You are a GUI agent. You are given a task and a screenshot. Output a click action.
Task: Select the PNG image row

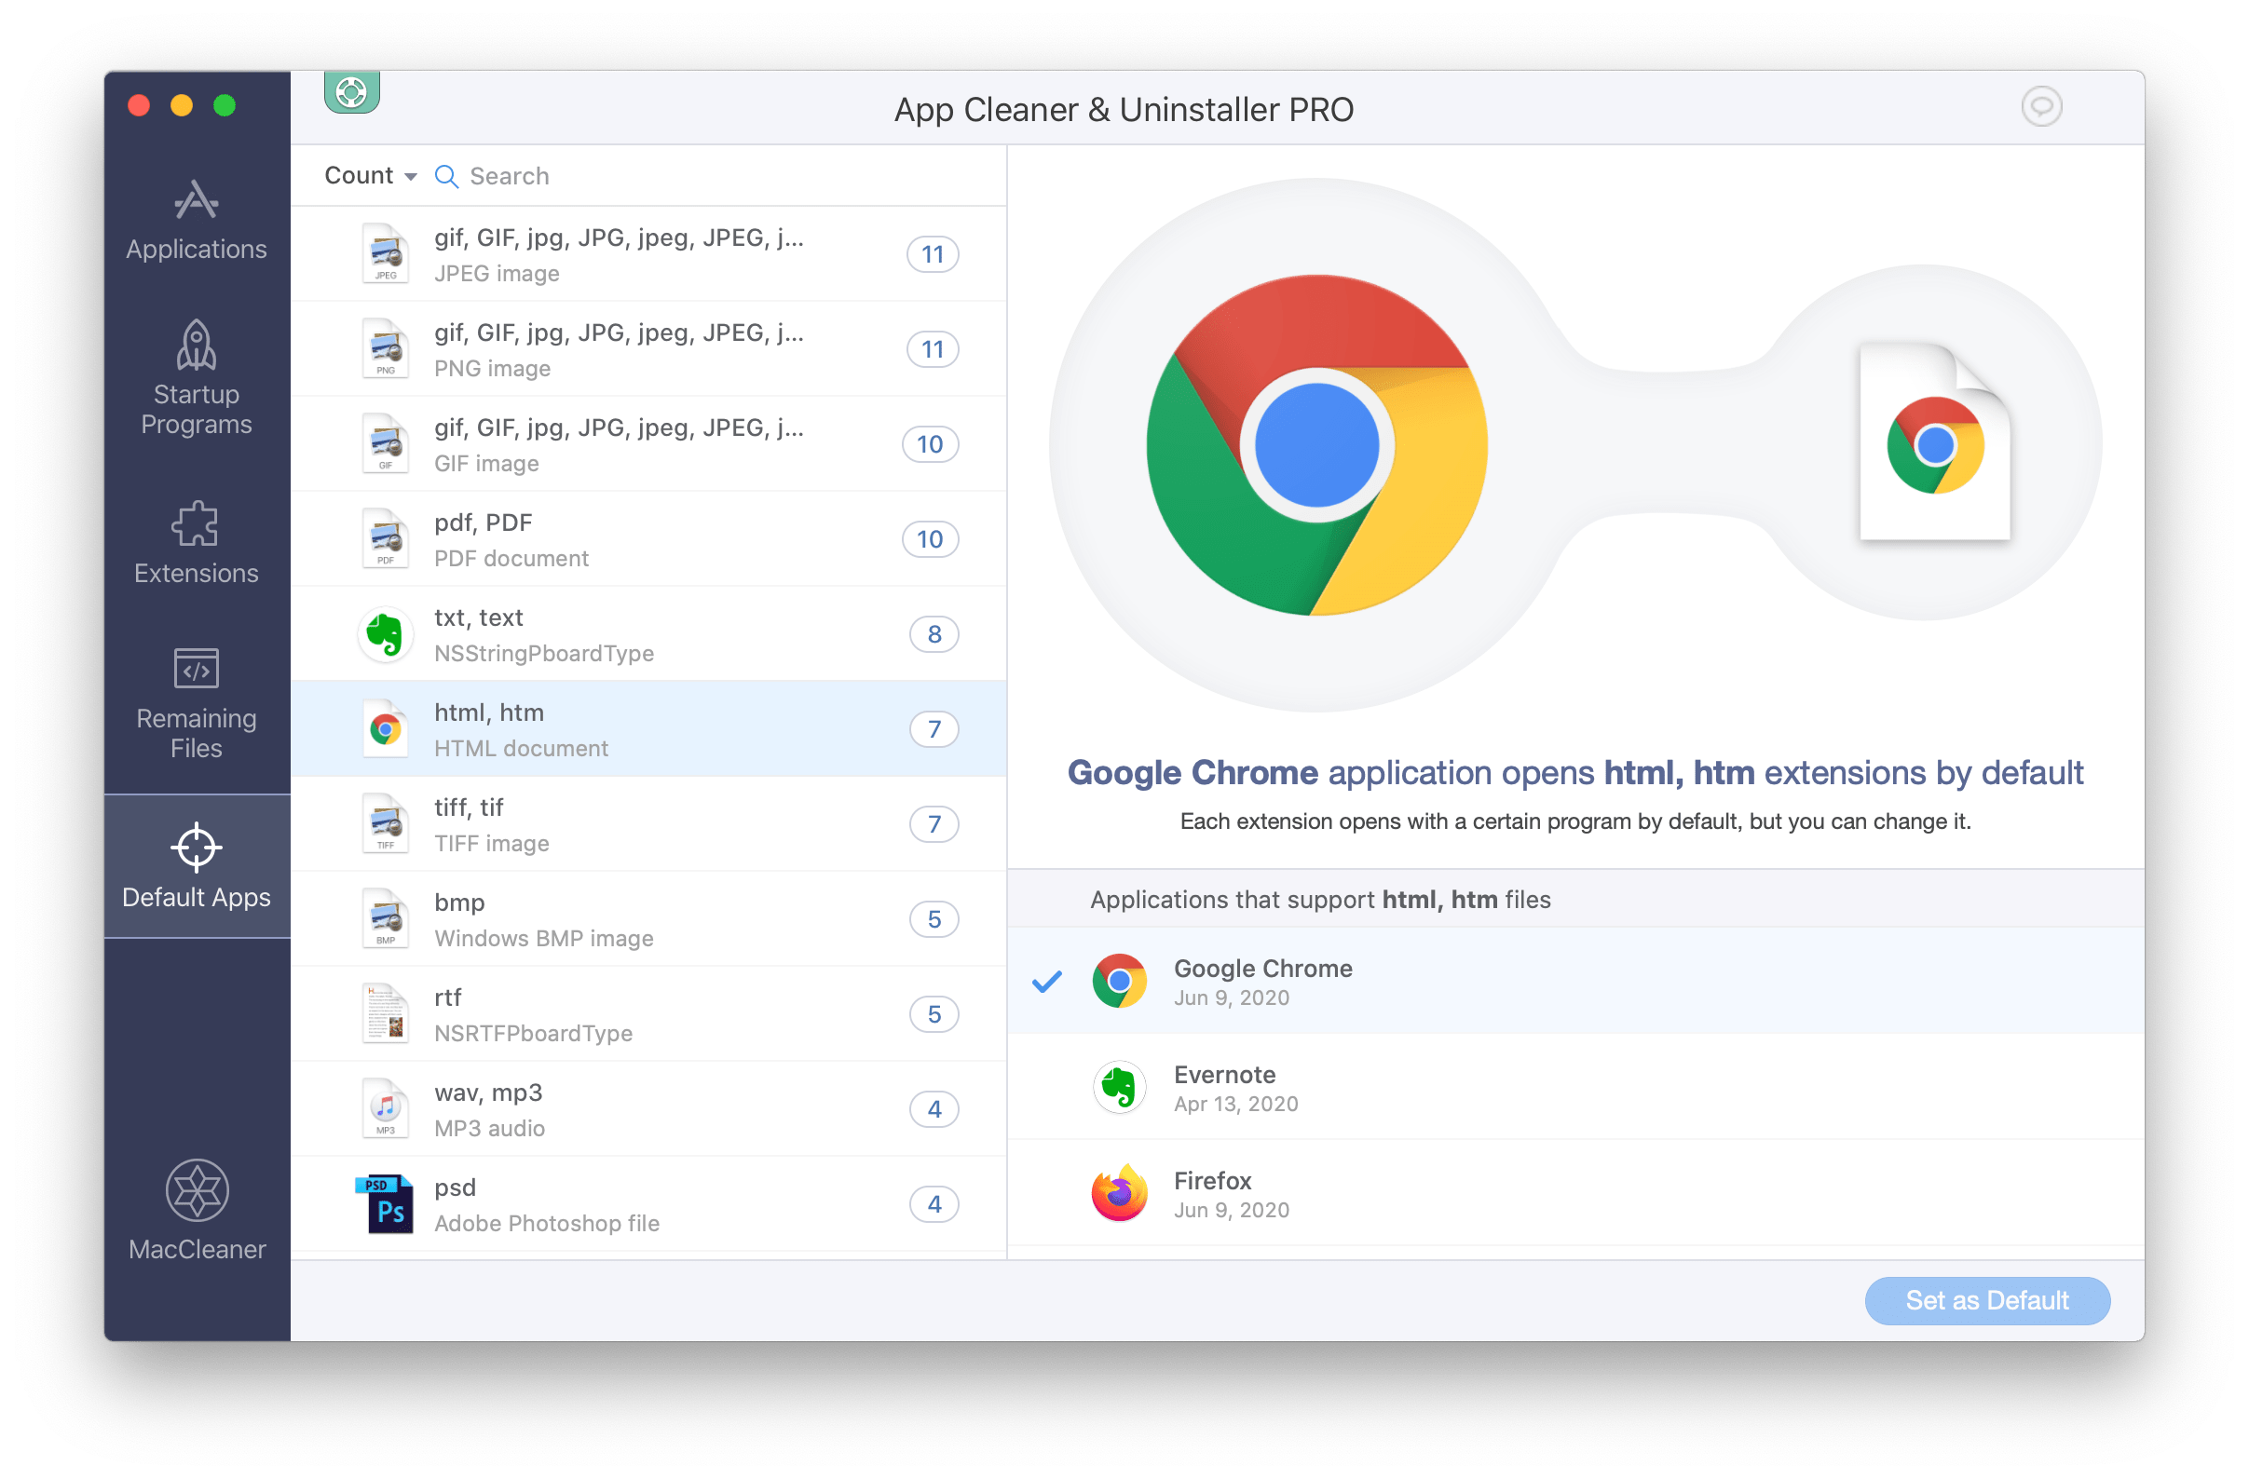[648, 348]
